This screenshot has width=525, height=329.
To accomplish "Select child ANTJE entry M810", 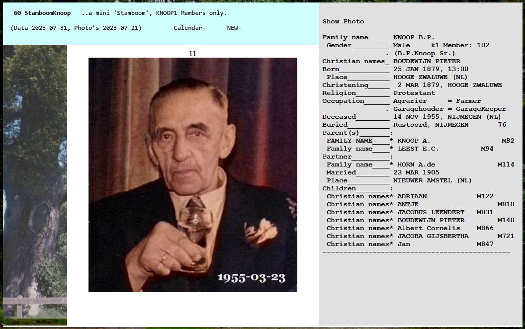I will tap(408, 204).
